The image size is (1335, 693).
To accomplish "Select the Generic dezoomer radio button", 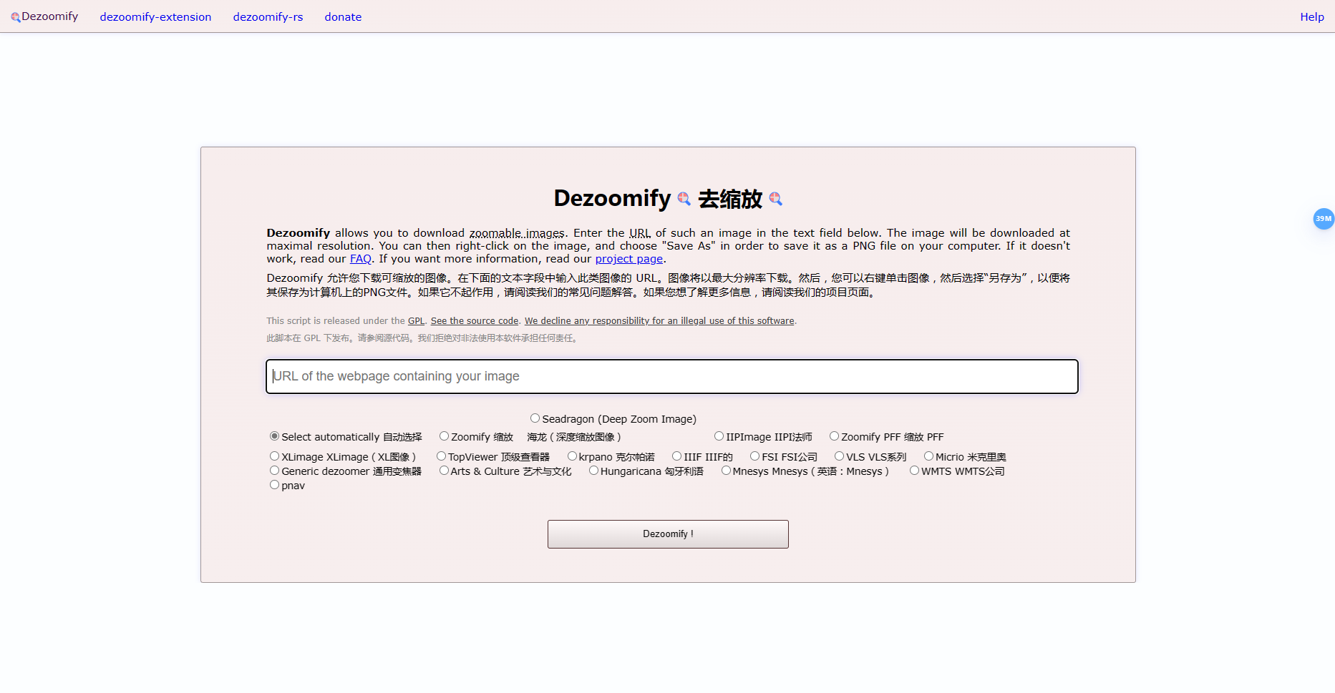I will tap(274, 471).
